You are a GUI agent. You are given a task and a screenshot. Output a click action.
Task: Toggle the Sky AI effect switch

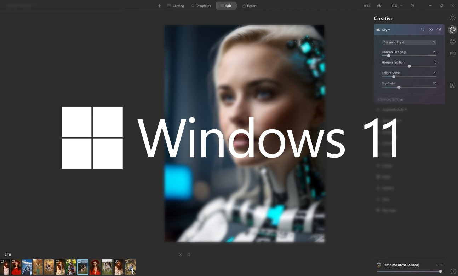[x=439, y=30]
